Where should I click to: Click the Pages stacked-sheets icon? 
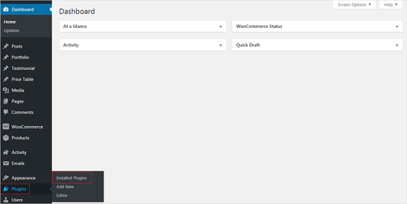[x=6, y=102]
